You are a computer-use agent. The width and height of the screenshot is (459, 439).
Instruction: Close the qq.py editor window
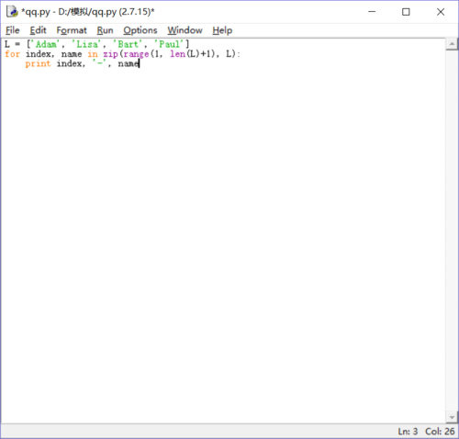(441, 12)
